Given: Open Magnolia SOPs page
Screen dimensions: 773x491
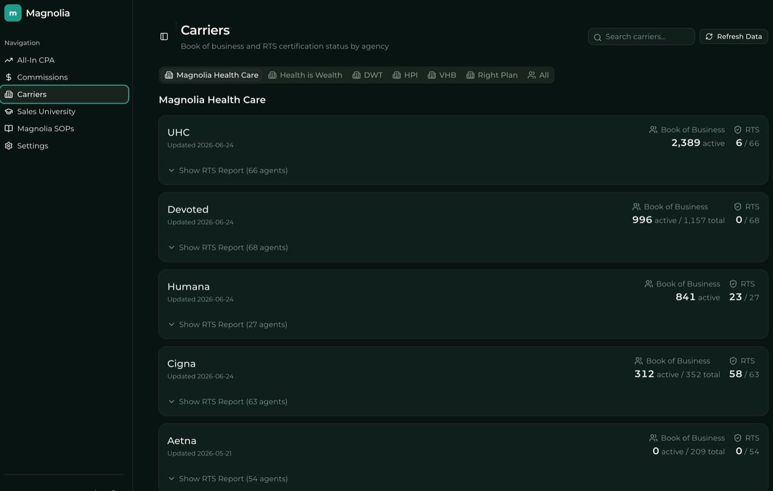Looking at the screenshot, I should [65, 128].
